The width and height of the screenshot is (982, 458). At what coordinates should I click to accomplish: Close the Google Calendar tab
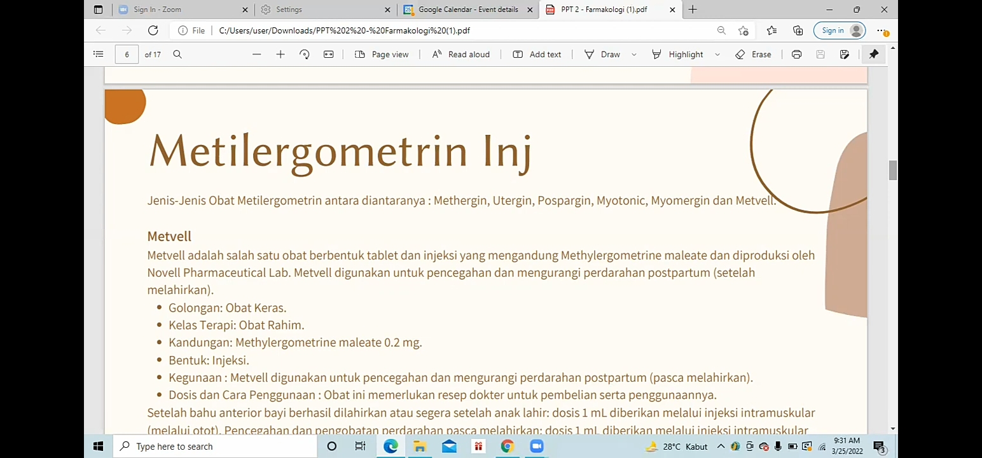click(x=530, y=10)
